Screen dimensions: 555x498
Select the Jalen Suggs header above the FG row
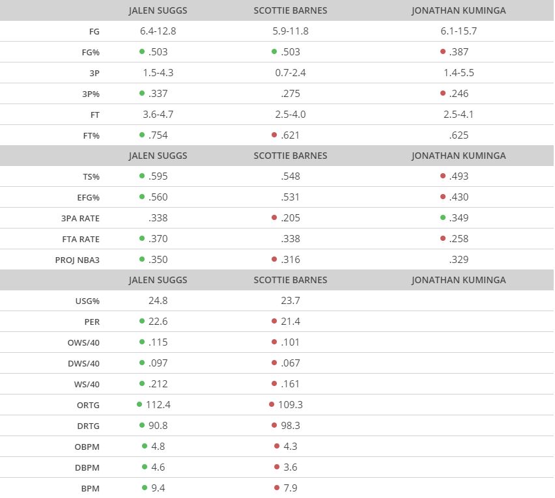click(x=158, y=10)
